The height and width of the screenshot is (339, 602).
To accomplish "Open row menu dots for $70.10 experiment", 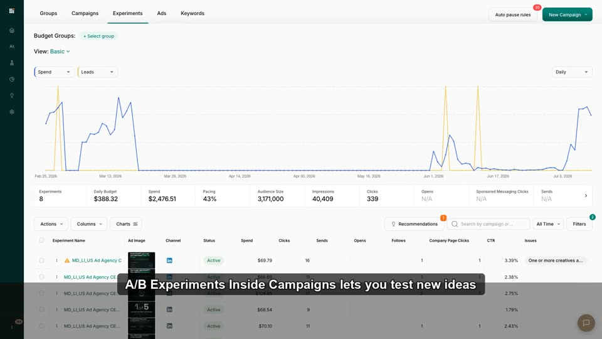I will point(56,326).
